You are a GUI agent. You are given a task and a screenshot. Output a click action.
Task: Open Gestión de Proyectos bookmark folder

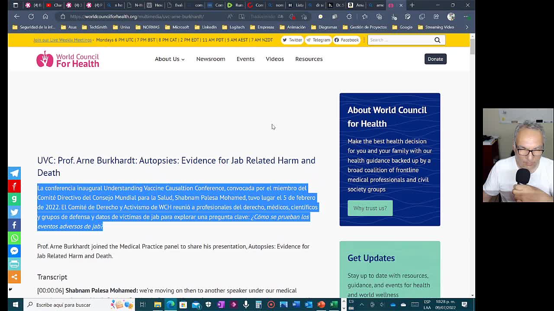[x=365, y=27]
